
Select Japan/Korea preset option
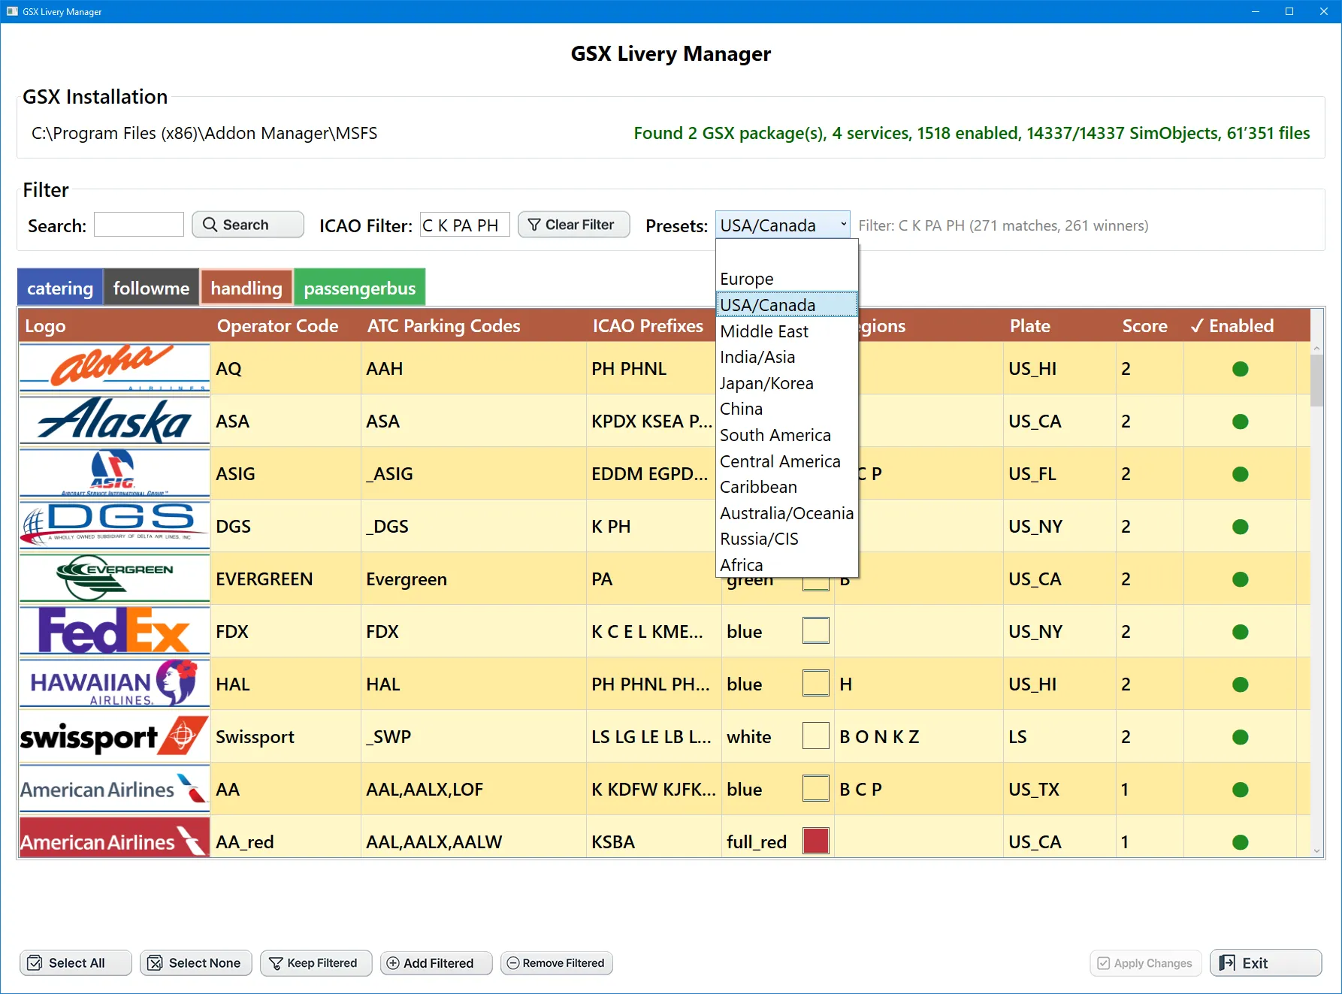[x=766, y=383]
